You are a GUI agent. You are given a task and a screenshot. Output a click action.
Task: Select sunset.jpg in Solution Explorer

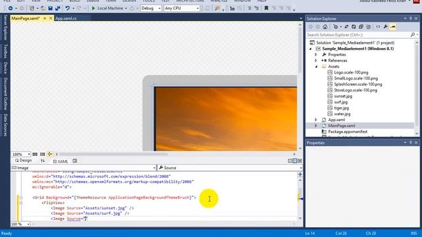point(343,96)
